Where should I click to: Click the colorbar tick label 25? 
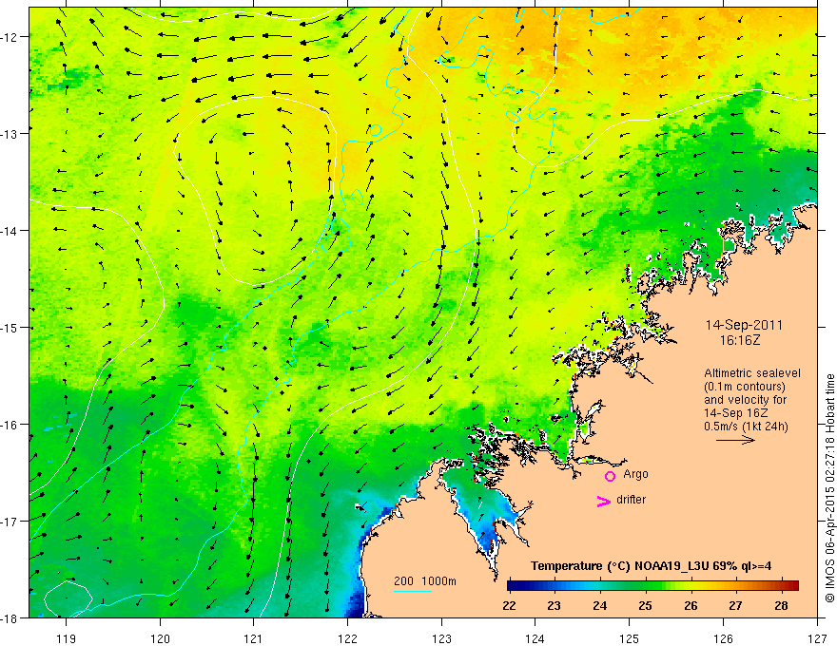tap(645, 606)
